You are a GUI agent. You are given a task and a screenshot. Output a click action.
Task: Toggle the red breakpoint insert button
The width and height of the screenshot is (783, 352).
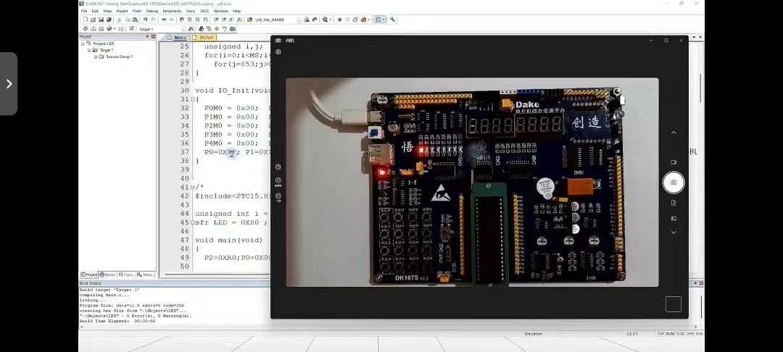(x=339, y=20)
